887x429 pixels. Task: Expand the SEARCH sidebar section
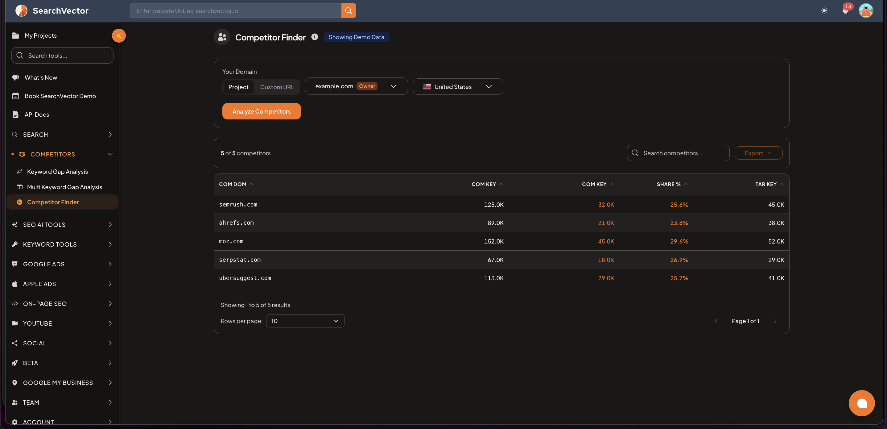tap(62, 134)
